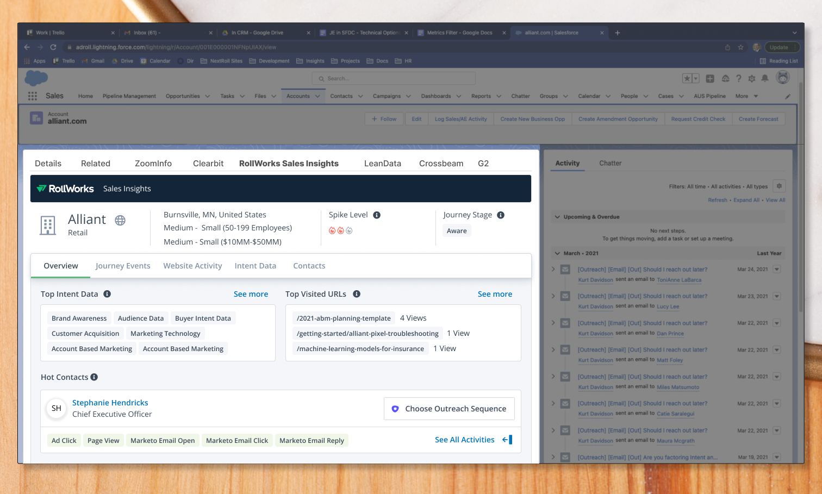Click the favorites star icon in header
Screen dimensions: 822x494
(x=687, y=79)
